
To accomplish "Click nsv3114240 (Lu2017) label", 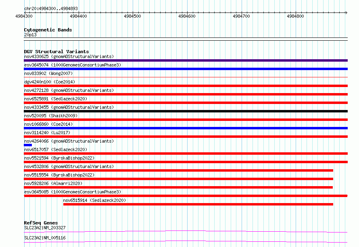I will [x=47, y=133].
